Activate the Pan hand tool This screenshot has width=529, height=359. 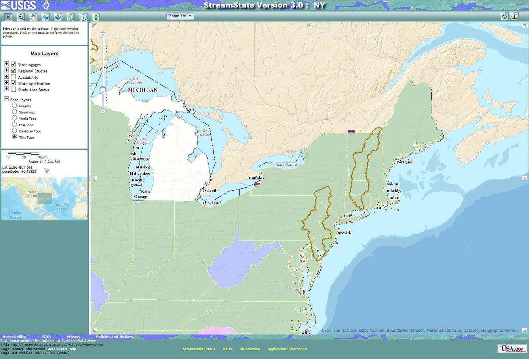[x=33, y=17]
